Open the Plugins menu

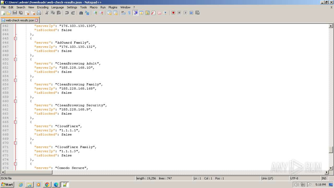pos(113,7)
